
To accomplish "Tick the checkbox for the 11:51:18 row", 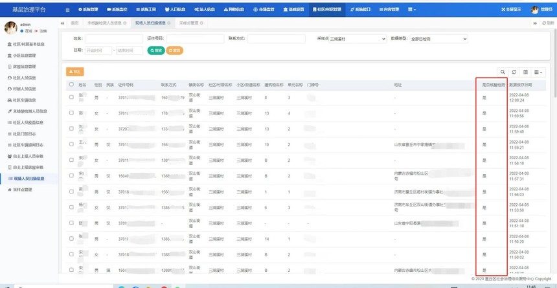I will (71, 223).
